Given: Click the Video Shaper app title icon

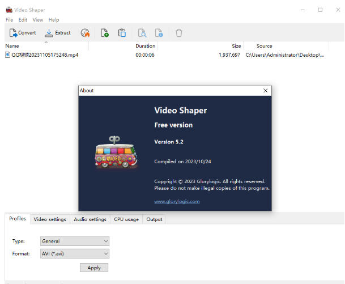Looking at the screenshot, I should 9,10.
